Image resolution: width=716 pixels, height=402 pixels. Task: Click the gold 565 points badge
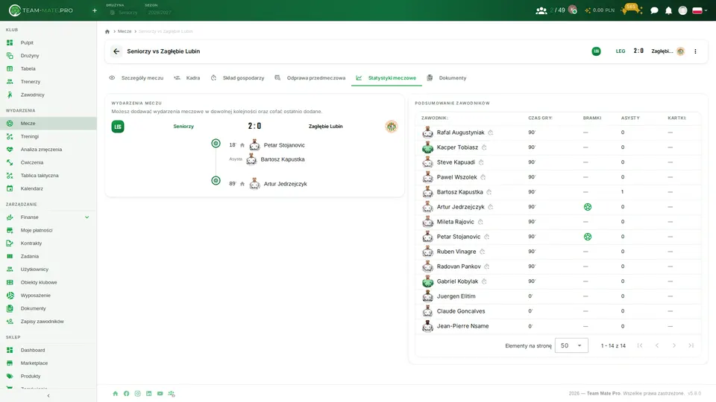[632, 9]
